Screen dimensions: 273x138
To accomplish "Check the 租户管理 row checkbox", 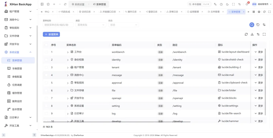I will [x=46, y=67].
